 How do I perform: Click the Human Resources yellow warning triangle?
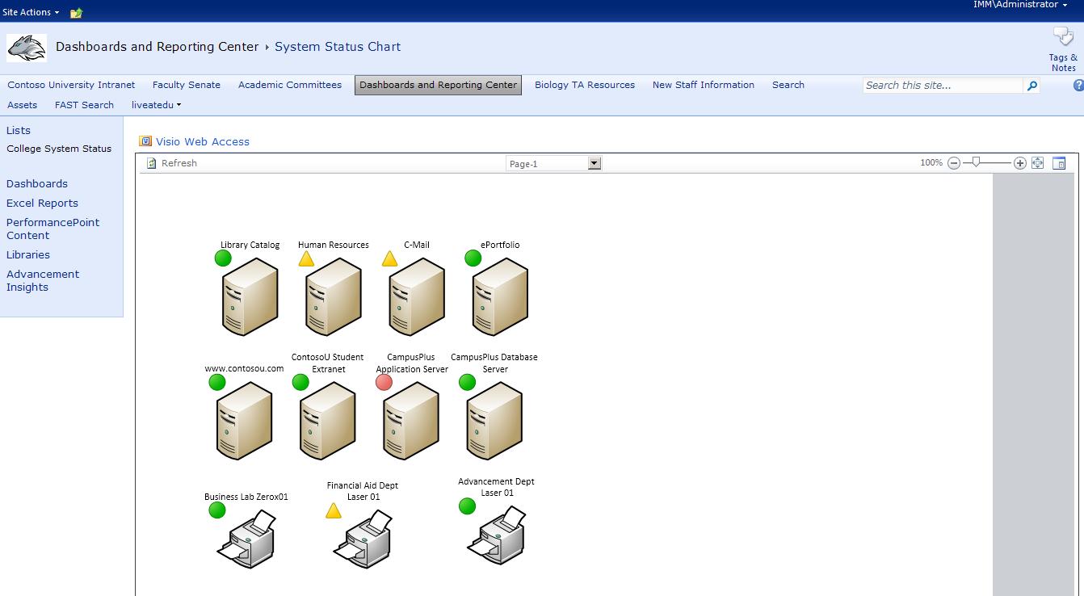[306, 258]
